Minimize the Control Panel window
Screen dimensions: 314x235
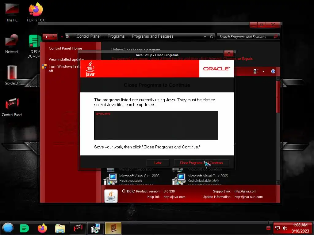(x=253, y=25)
